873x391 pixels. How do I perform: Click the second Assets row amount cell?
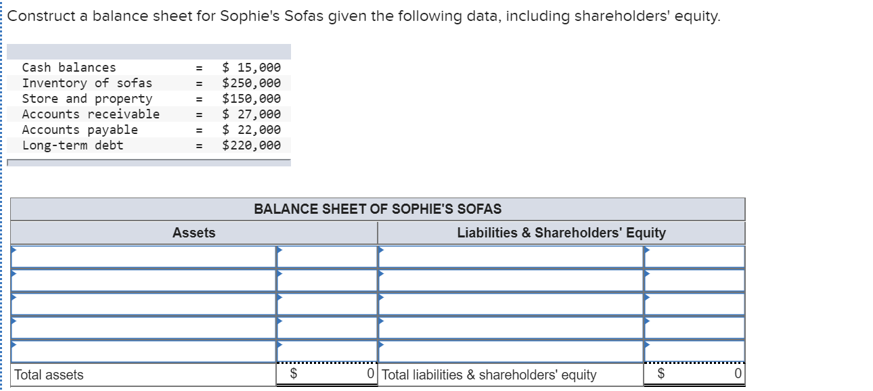(x=328, y=281)
